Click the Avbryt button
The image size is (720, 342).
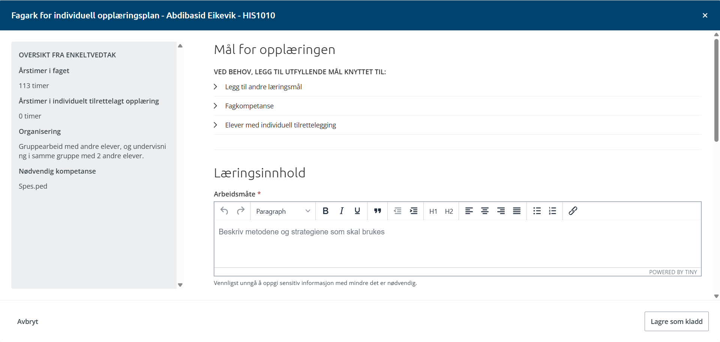28,321
